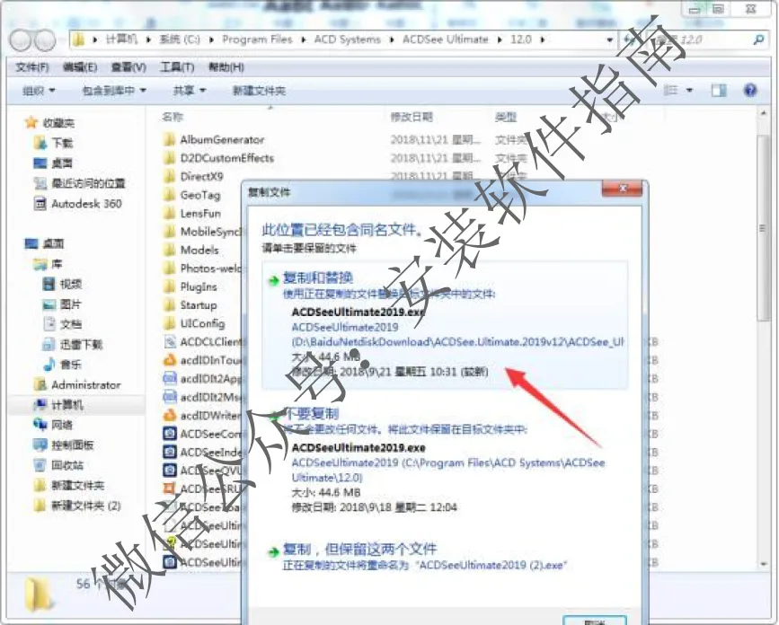Sort by 修改日期 column header
The image size is (779, 625).
click(412, 117)
